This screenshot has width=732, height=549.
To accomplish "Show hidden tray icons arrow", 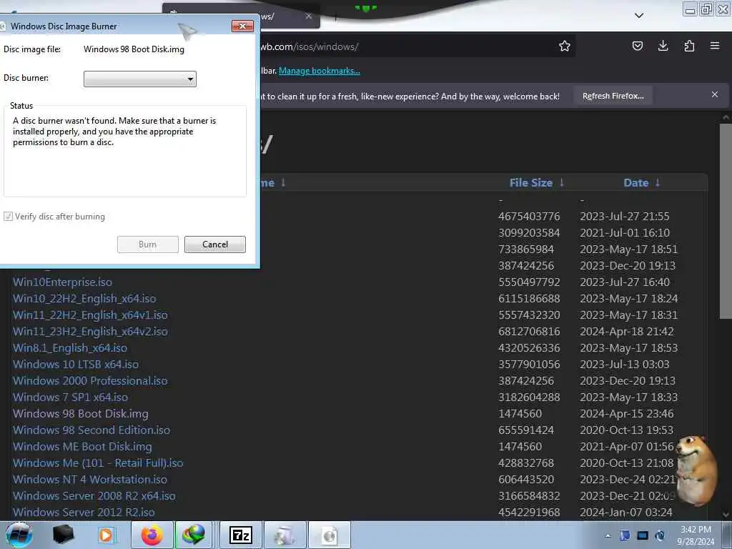I will (608, 535).
